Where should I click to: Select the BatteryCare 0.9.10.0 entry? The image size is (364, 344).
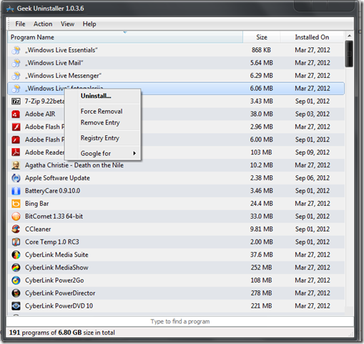coord(52,191)
